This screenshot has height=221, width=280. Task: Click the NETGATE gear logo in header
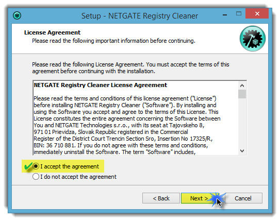[x=253, y=39]
